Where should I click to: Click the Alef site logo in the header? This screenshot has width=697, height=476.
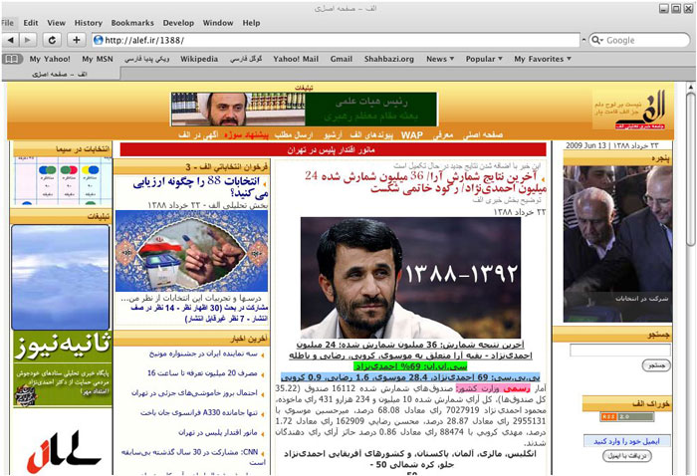pyautogui.click(x=631, y=110)
